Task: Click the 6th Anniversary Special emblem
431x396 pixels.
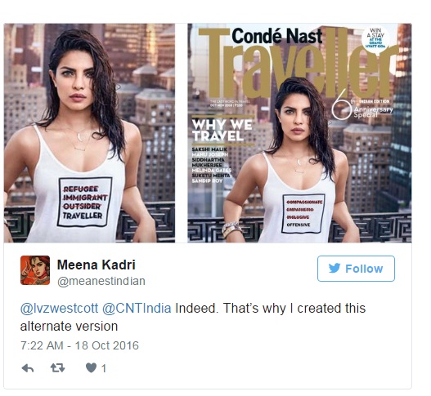Action: click(x=361, y=109)
